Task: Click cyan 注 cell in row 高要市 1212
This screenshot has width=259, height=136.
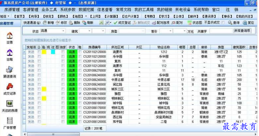Action: (53, 52)
